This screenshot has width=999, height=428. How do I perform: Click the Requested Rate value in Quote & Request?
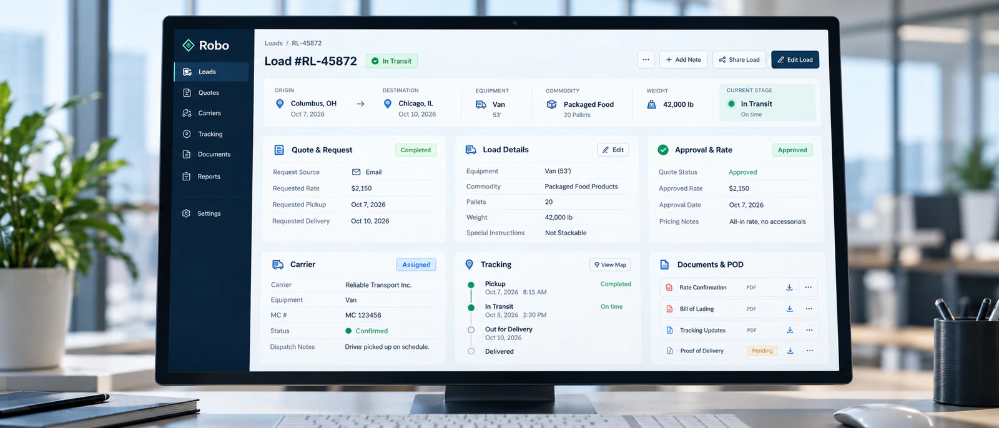click(x=362, y=188)
